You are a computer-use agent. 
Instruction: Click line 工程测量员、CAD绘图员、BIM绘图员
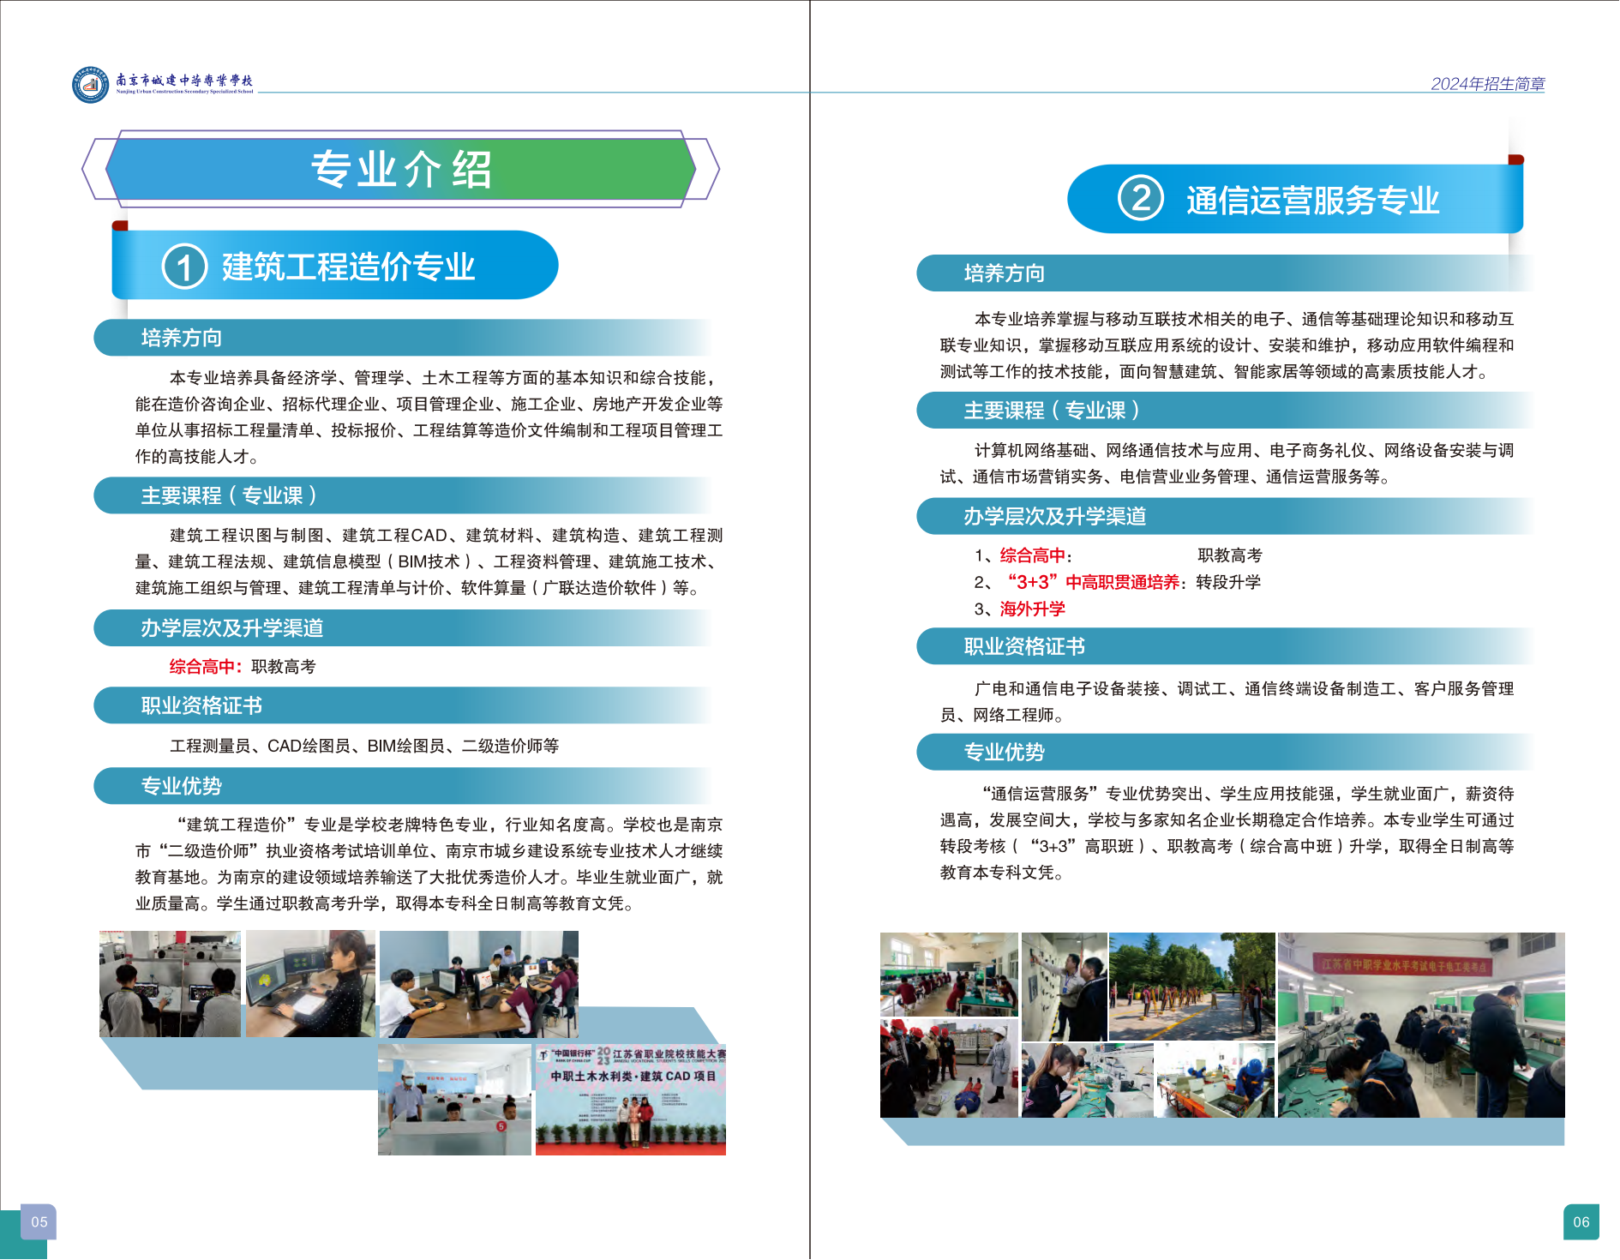pyautogui.click(x=364, y=746)
